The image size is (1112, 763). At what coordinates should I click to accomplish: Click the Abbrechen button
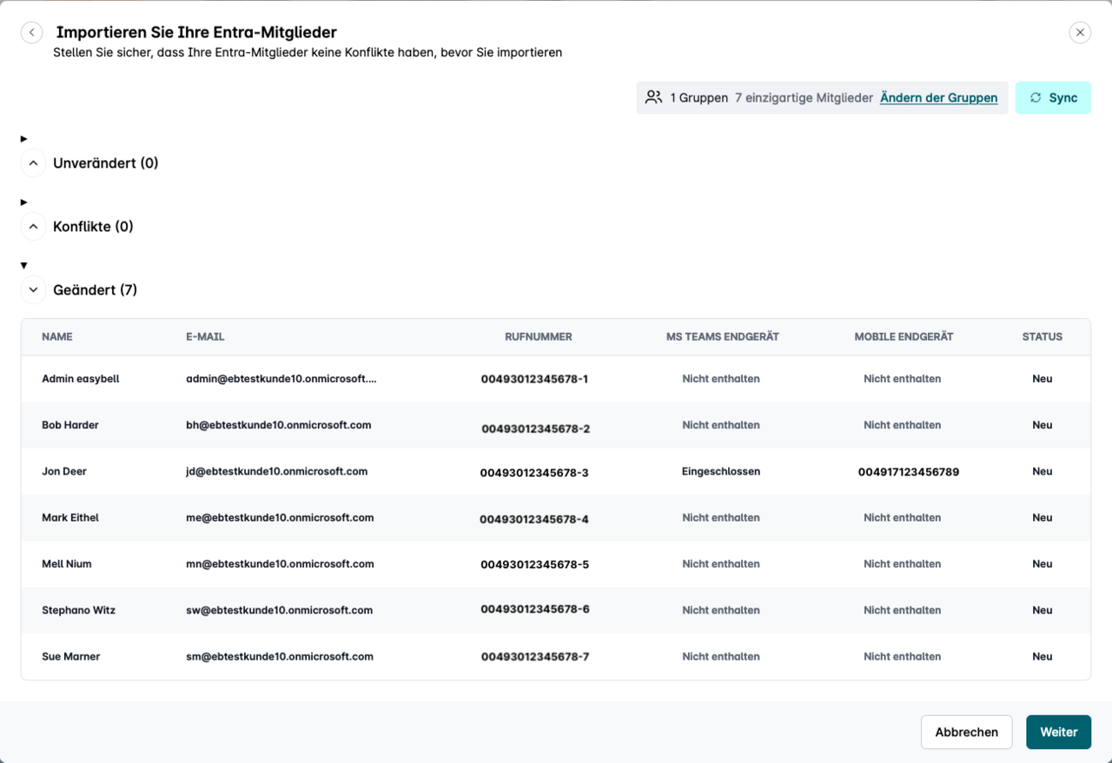pos(966,733)
